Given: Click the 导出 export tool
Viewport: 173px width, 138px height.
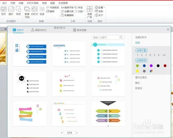Looking at the screenshot, I should (x=79, y=8).
